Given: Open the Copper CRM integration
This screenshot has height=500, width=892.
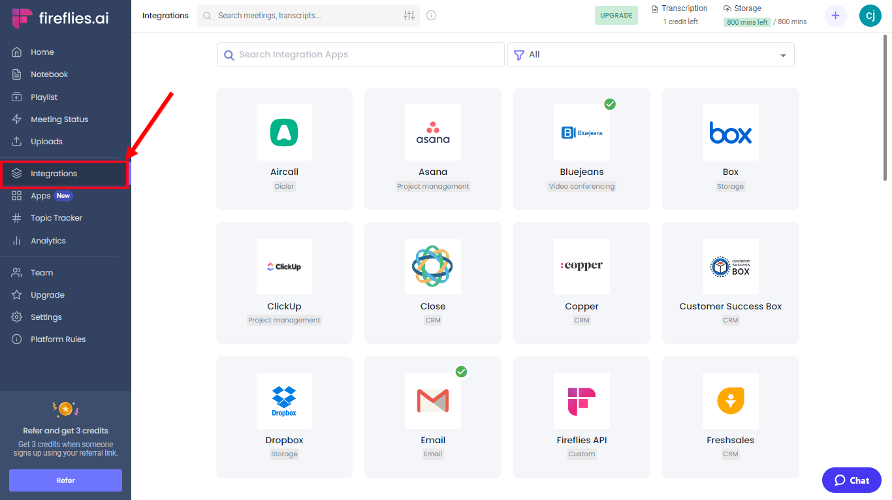Looking at the screenshot, I should point(582,283).
